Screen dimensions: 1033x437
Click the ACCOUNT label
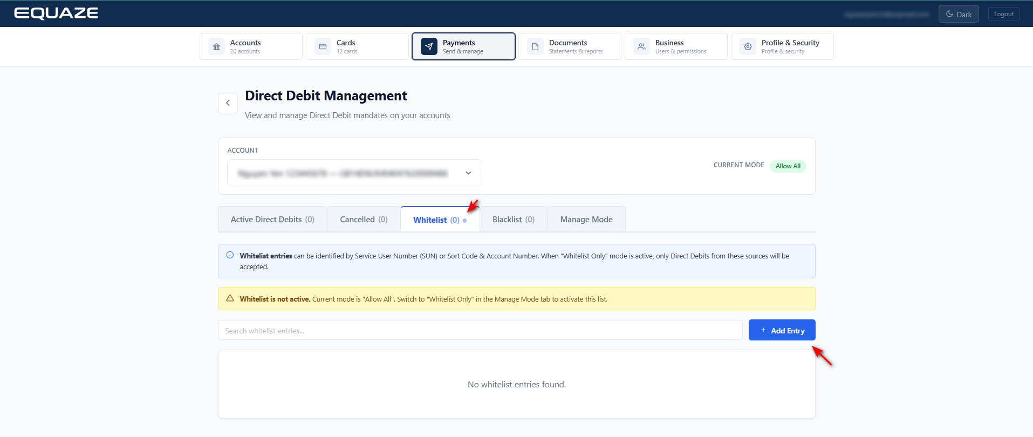(x=243, y=151)
